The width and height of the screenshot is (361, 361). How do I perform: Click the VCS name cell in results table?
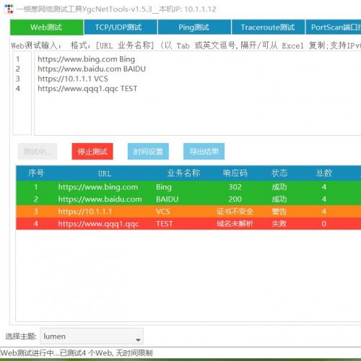pyautogui.click(x=163, y=212)
